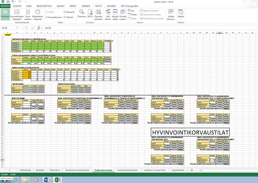Click the orange hourly rate cell for Henkilö A
The image size is (258, 183).
(27, 72)
